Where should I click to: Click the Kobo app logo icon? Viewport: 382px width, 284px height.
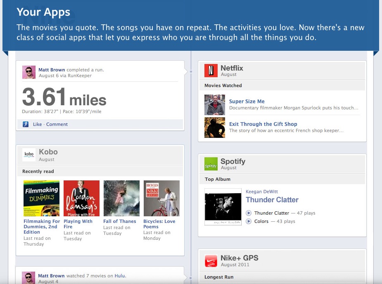coord(29,155)
